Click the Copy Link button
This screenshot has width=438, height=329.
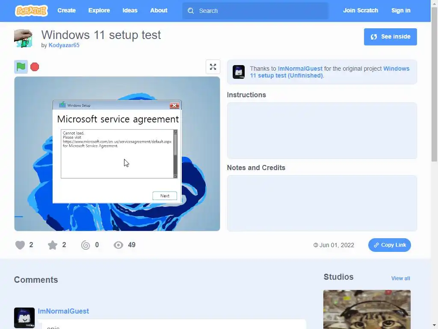click(389, 245)
